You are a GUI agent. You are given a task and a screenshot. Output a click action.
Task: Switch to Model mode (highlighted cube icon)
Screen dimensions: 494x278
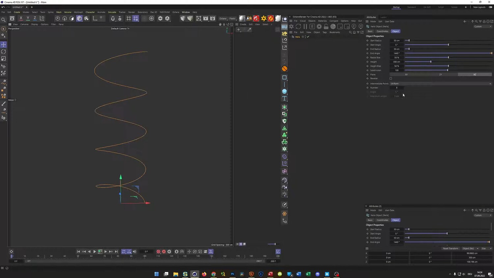coord(79,18)
